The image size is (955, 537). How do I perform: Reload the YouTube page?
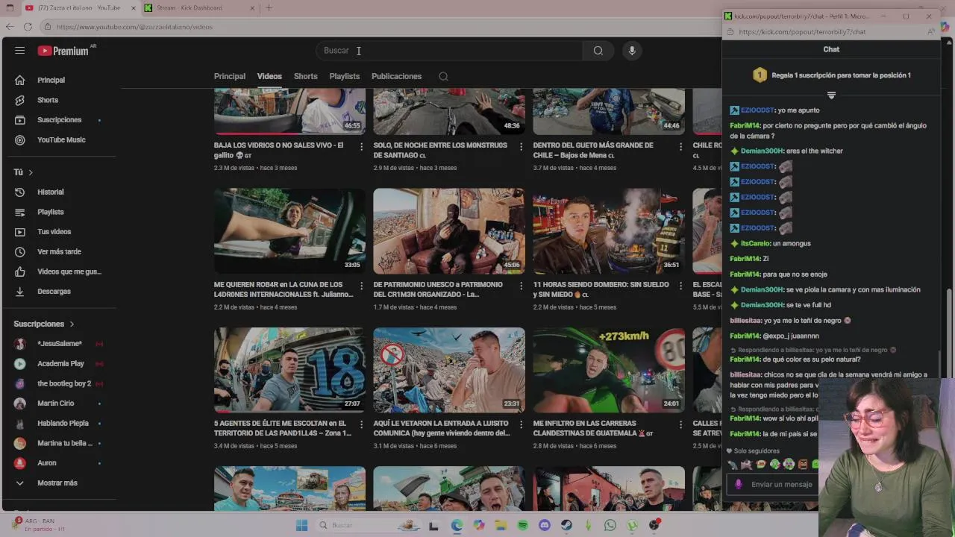28,27
